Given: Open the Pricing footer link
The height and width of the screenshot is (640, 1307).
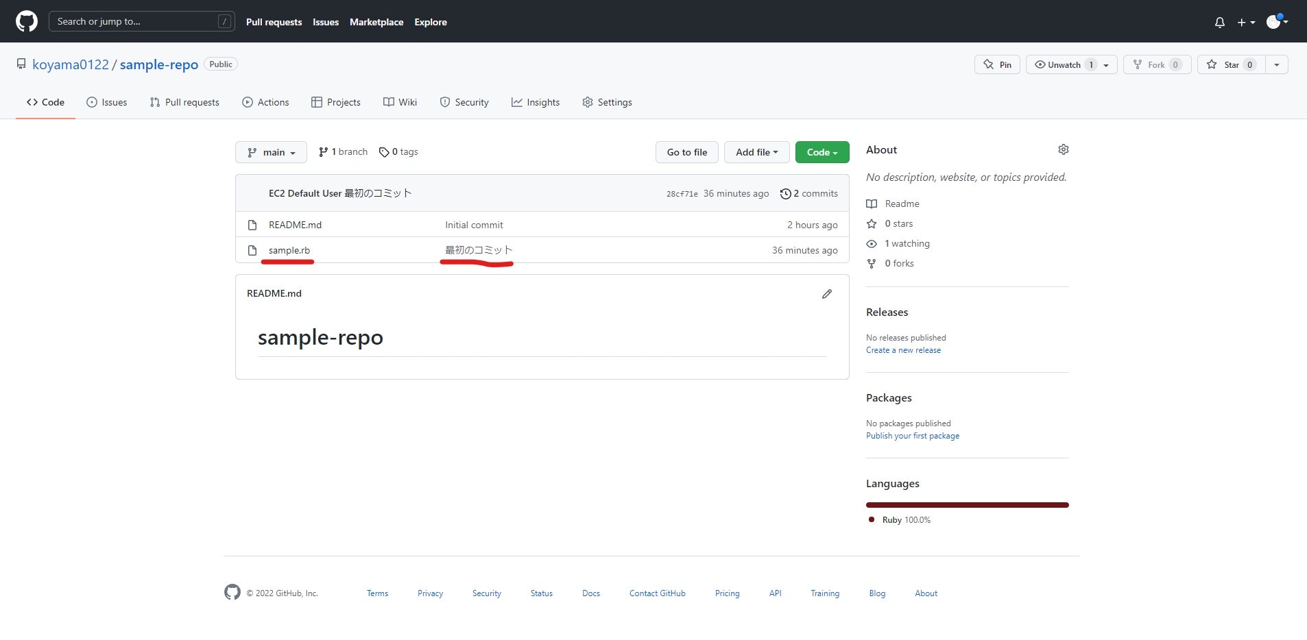Looking at the screenshot, I should (727, 593).
